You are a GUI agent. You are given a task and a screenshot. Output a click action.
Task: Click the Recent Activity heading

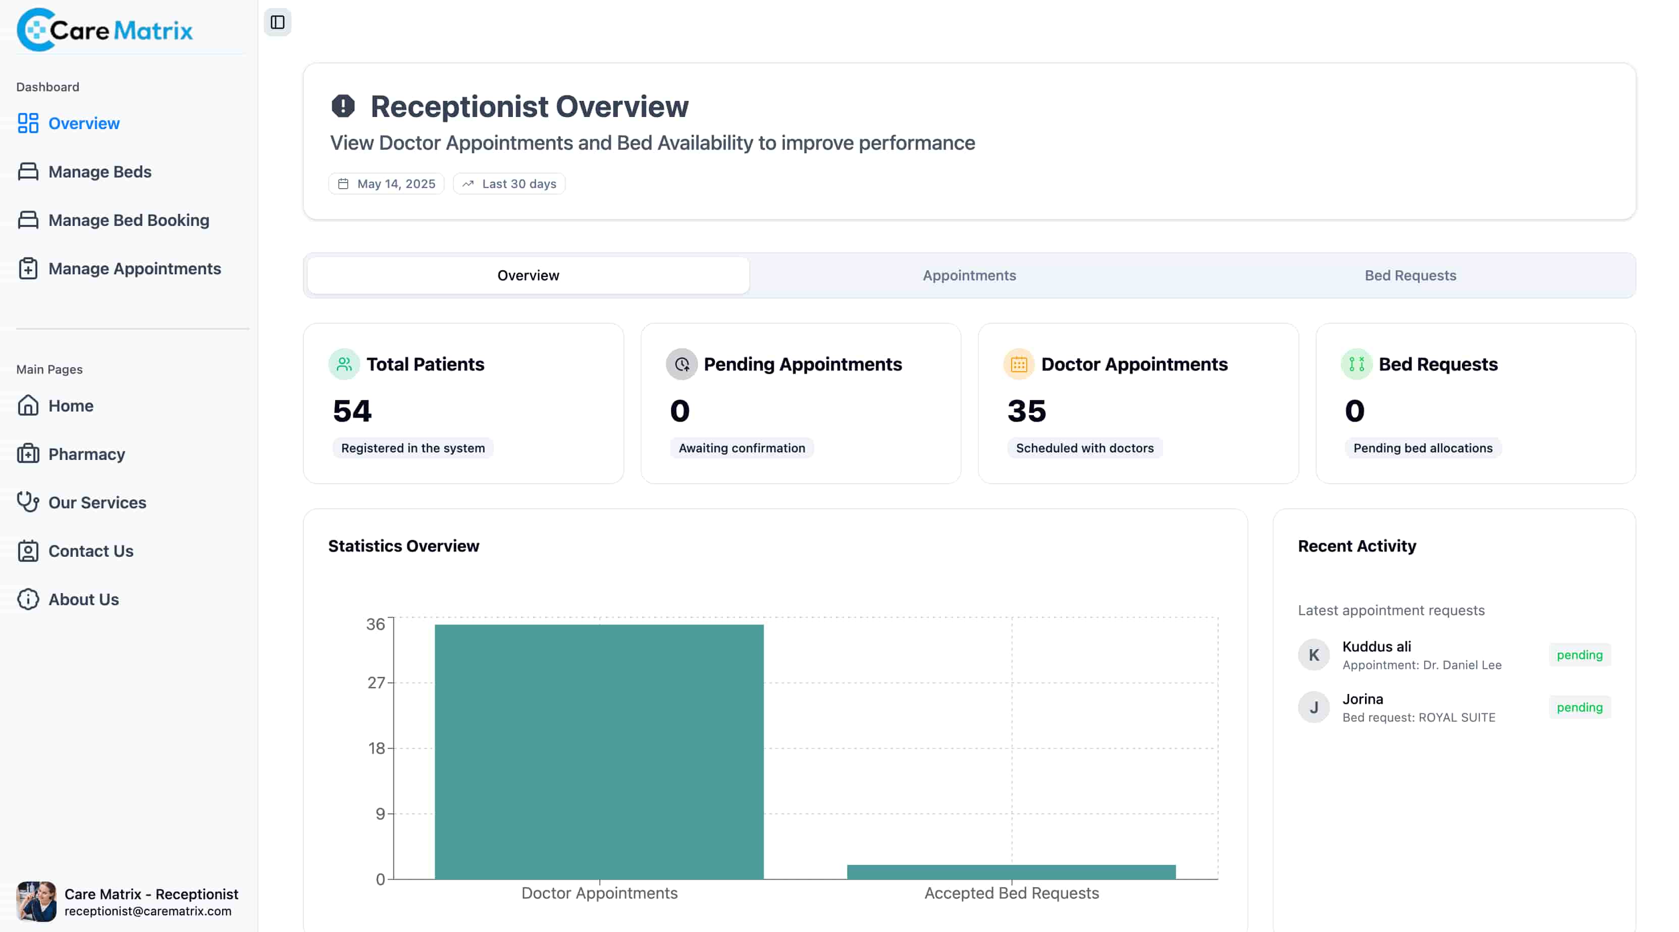coord(1357,546)
